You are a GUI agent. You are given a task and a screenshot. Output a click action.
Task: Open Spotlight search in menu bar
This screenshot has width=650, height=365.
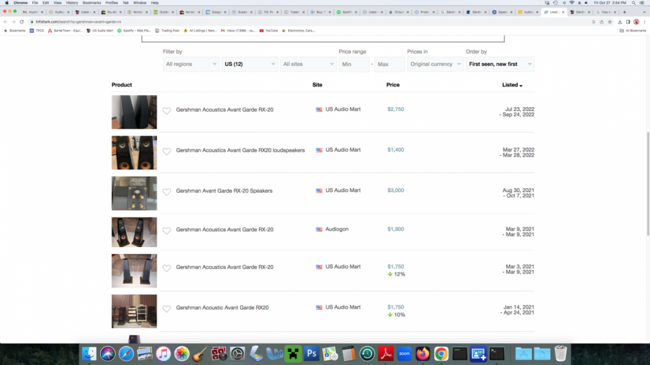(x=633, y=3)
